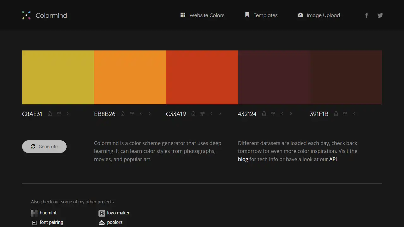Toggle the lock on EB8B26

coord(122,113)
